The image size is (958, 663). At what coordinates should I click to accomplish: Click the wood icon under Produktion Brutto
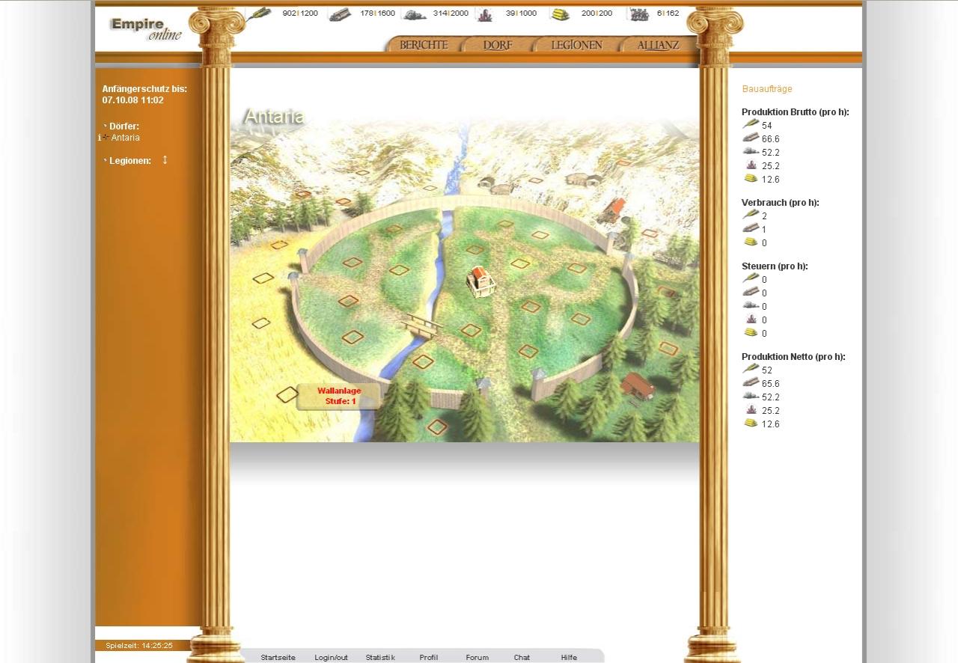(751, 138)
